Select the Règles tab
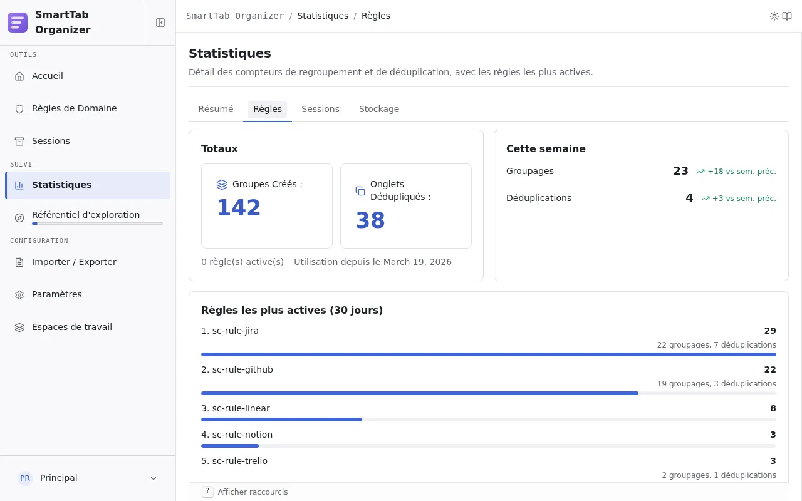 click(x=268, y=109)
